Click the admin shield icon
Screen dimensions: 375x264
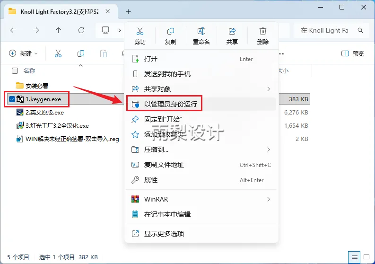[135, 104]
